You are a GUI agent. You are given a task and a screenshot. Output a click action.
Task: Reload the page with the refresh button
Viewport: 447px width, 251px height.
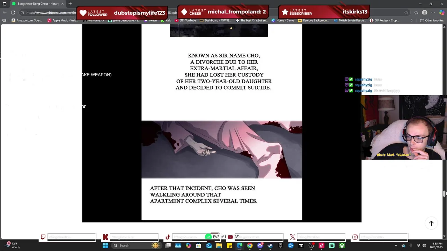click(x=13, y=13)
